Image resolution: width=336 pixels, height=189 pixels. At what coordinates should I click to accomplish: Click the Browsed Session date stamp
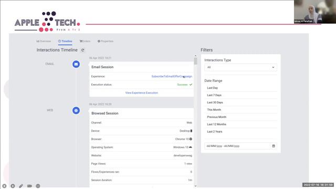coord(100,104)
